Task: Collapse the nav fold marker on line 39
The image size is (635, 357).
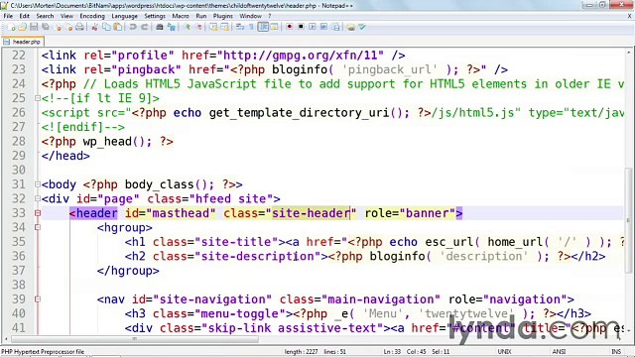Action: (x=38, y=299)
